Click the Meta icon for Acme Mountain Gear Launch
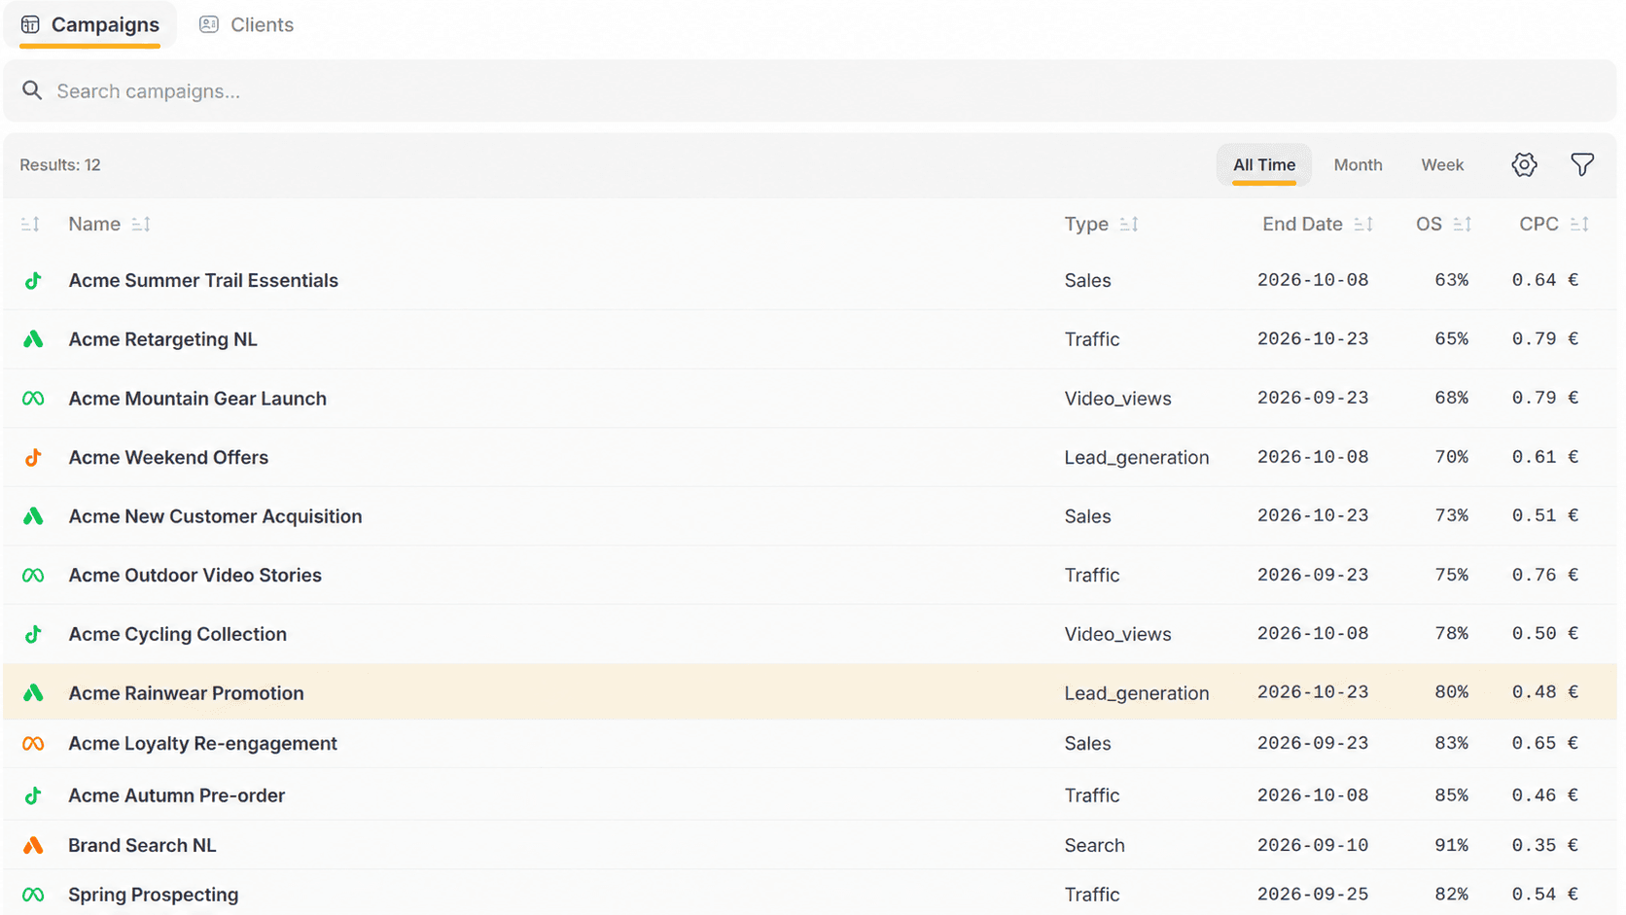The height and width of the screenshot is (915, 1626). (33, 399)
